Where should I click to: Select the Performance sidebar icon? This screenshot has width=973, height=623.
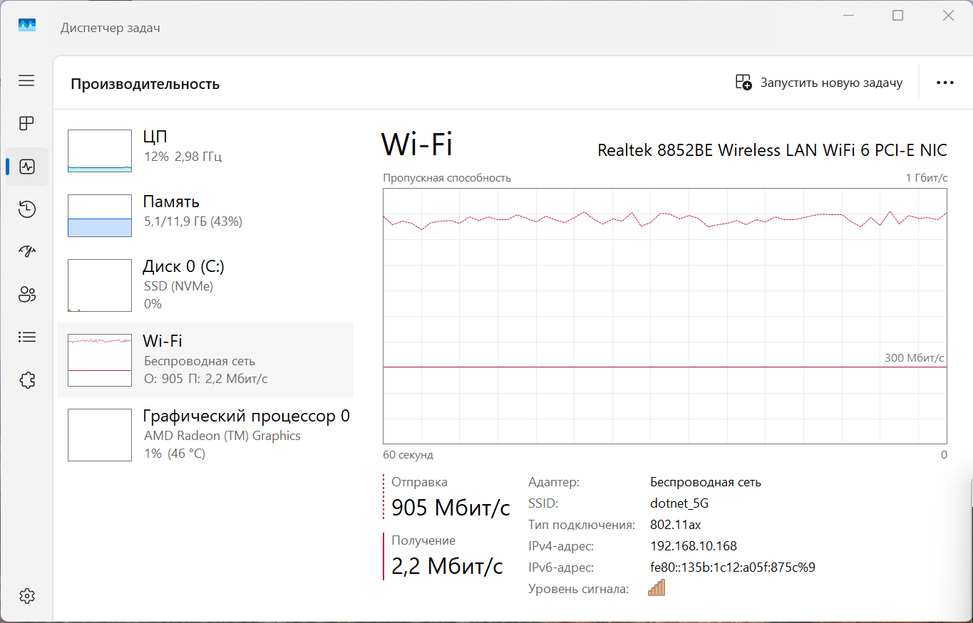click(27, 167)
